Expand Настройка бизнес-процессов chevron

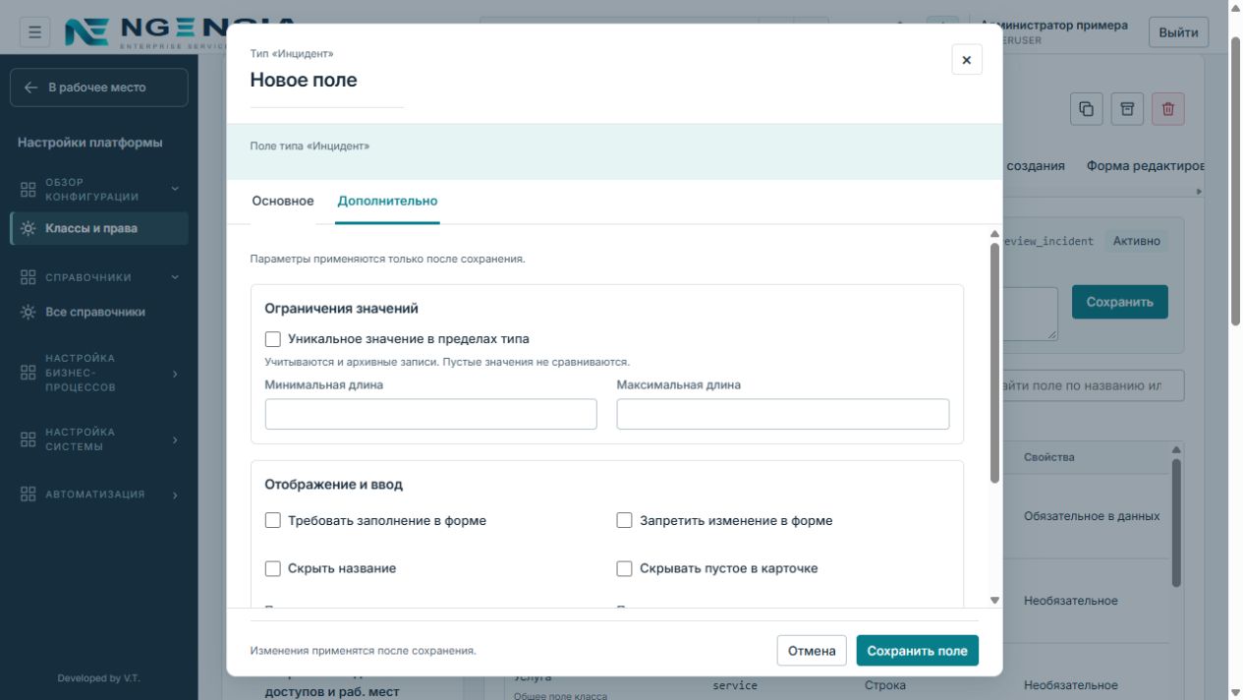click(x=175, y=374)
